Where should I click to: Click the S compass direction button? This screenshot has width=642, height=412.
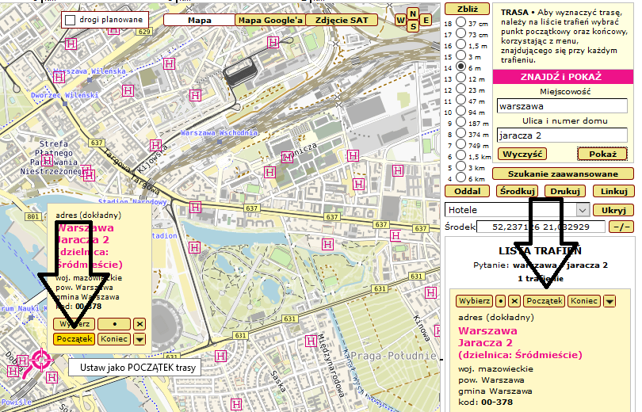tap(412, 26)
